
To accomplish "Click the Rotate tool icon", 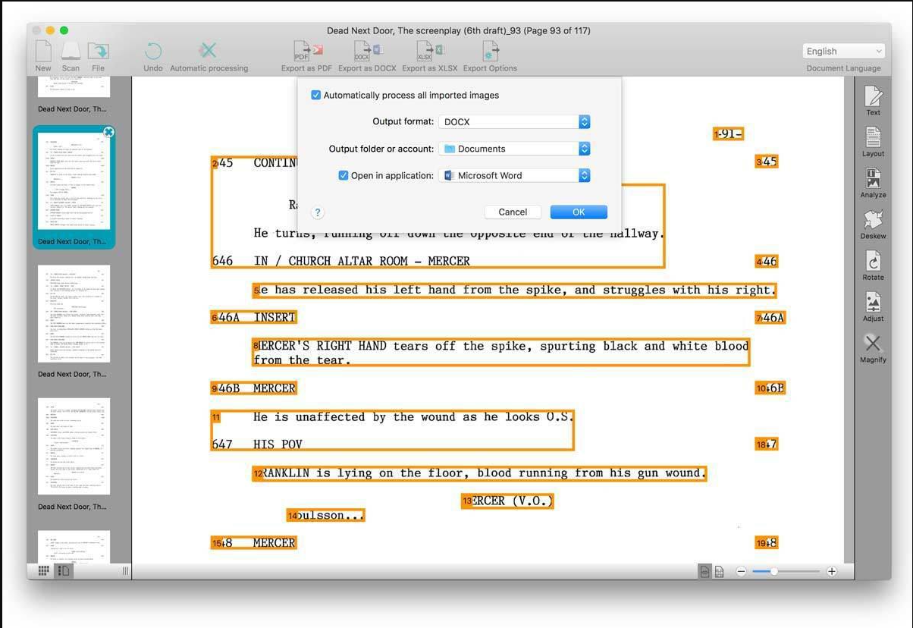I will [x=874, y=261].
